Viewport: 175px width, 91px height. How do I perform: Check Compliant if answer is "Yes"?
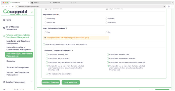[x=108, y=54]
